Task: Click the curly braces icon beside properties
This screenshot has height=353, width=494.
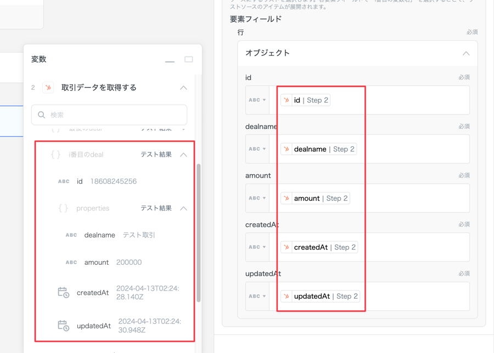Action: click(63, 208)
